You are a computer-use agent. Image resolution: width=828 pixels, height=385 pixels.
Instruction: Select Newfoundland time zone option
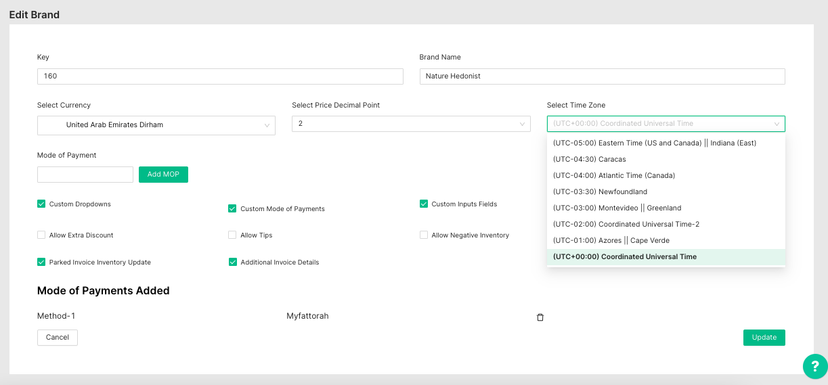pyautogui.click(x=600, y=191)
